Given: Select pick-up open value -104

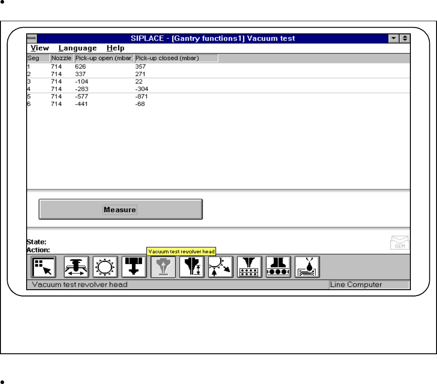Looking at the screenshot, I should click(x=82, y=82).
